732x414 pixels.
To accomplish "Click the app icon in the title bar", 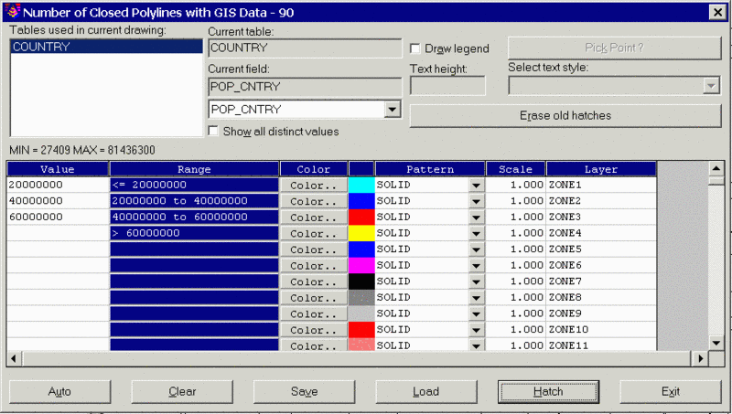I will tap(13, 11).
